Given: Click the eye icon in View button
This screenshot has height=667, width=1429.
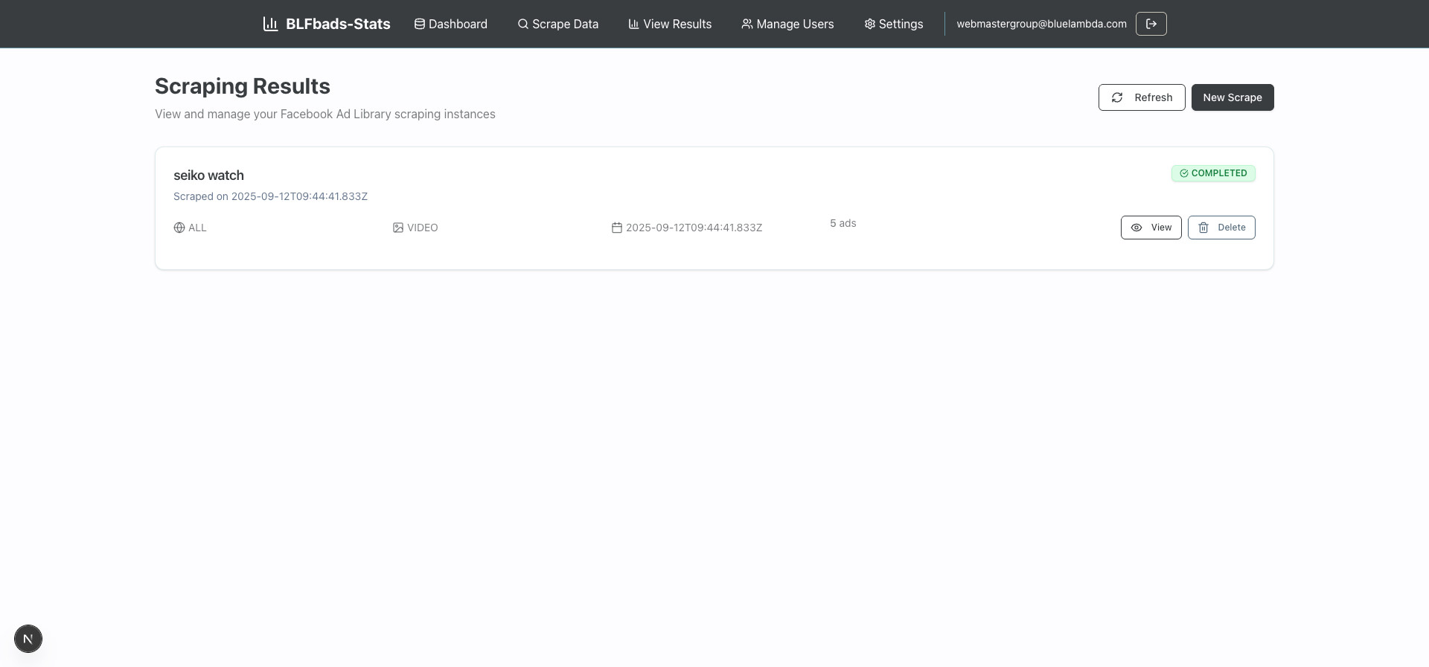Looking at the screenshot, I should (x=1137, y=228).
